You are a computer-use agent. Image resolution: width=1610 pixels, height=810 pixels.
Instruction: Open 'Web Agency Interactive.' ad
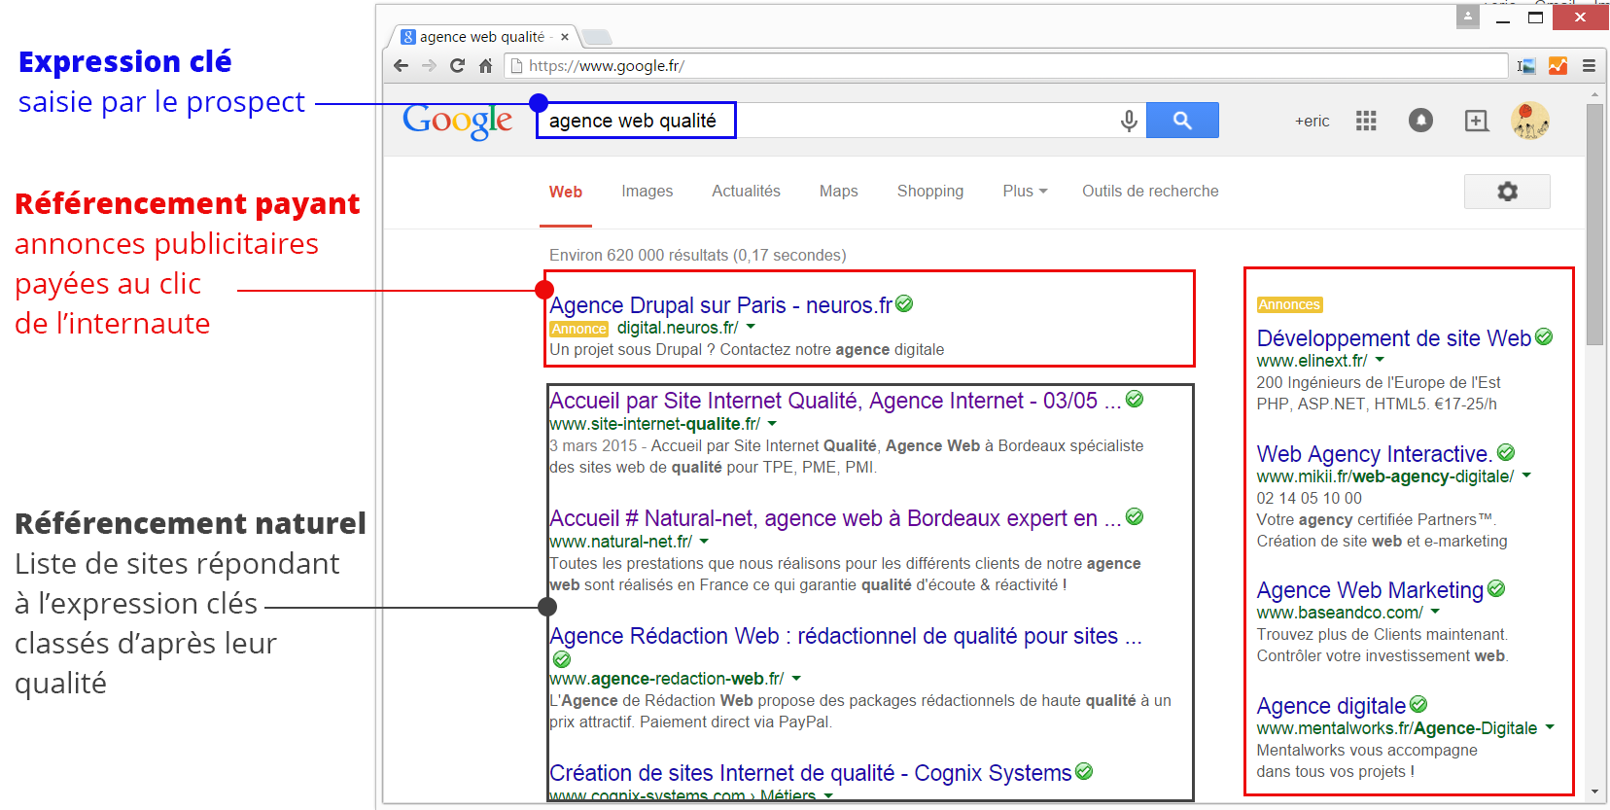tap(1374, 454)
